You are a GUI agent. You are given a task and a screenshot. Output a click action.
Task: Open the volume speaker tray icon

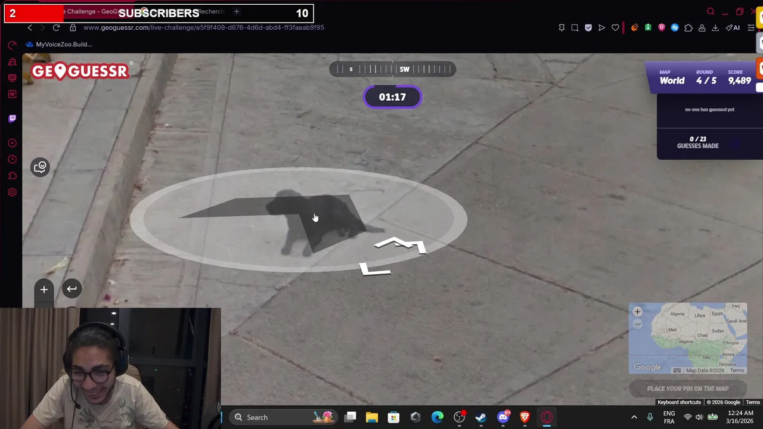click(699, 417)
